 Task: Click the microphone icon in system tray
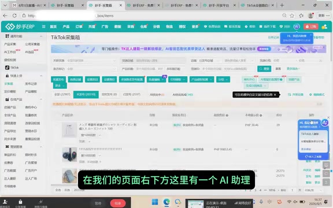(x=261, y=202)
